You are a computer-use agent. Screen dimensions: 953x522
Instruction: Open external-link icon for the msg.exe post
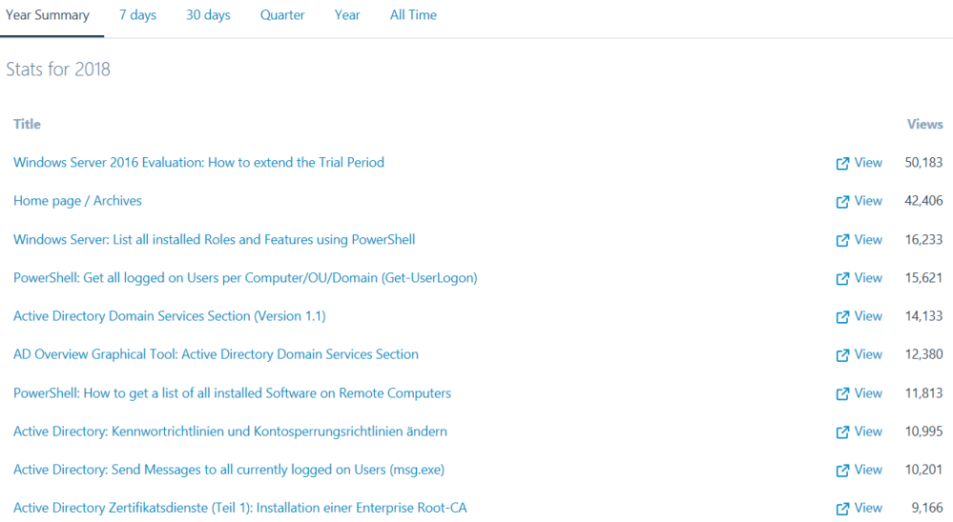[x=842, y=471]
